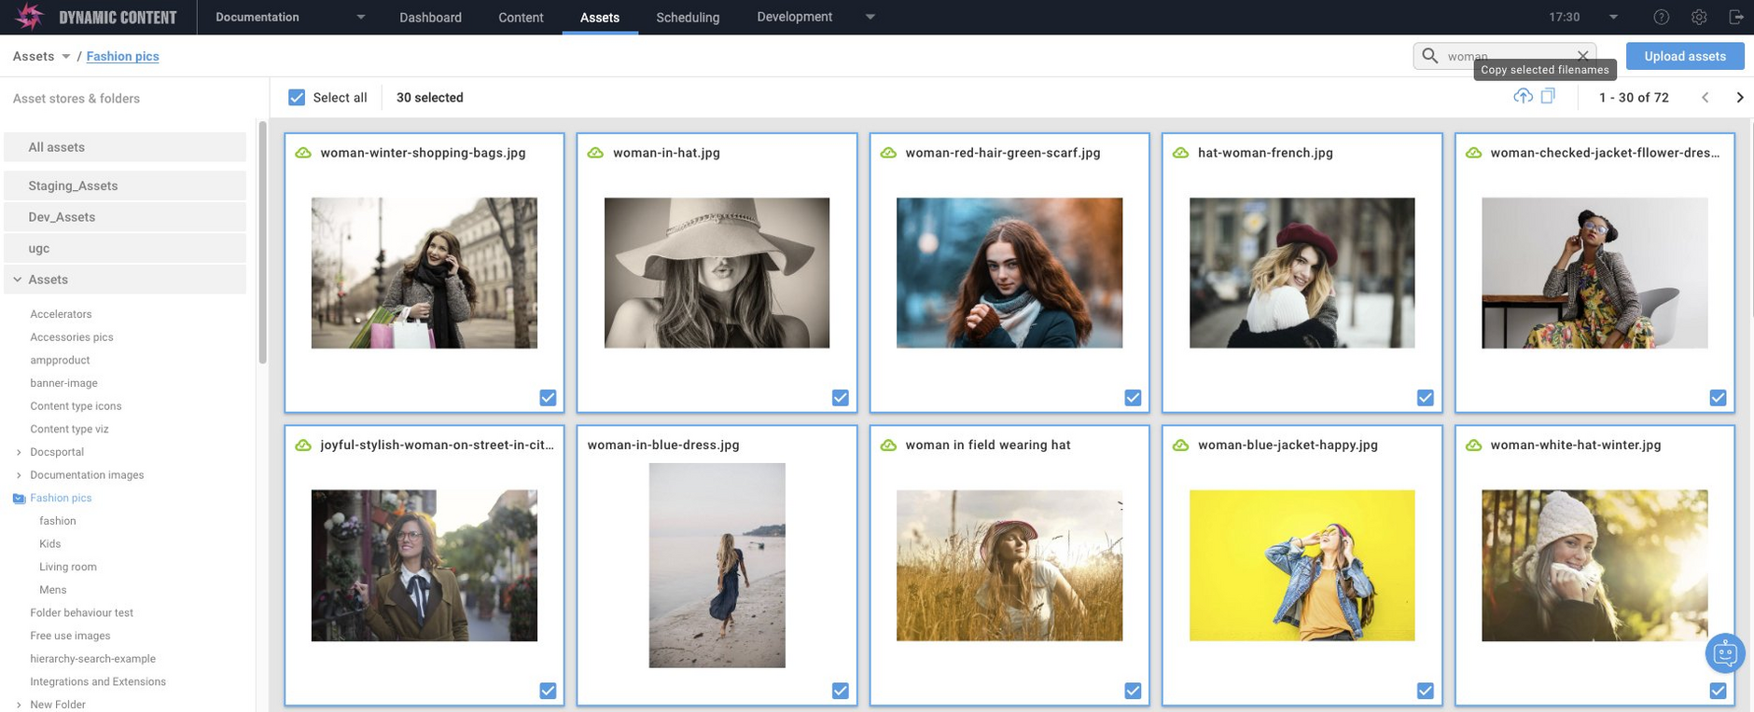Switch to the Content tab
Viewport: 1754px width, 712px height.
[x=521, y=18]
